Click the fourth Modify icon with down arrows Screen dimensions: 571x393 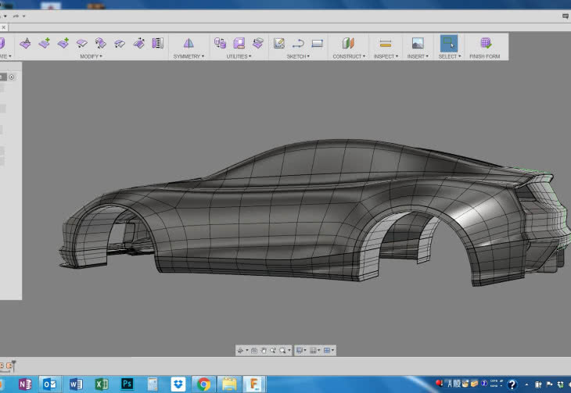pyautogui.click(x=82, y=43)
